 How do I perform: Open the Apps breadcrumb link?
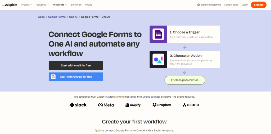tap(41, 17)
